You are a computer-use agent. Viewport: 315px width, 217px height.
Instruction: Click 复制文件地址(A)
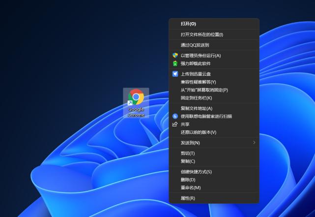tap(214, 108)
